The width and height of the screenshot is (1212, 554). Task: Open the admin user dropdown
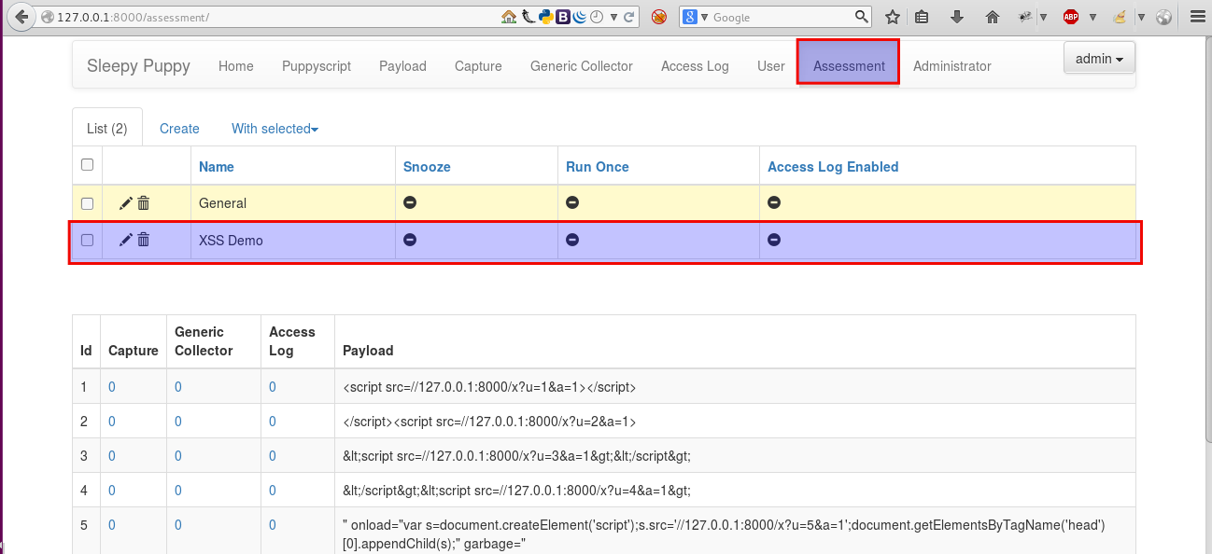1099,59
